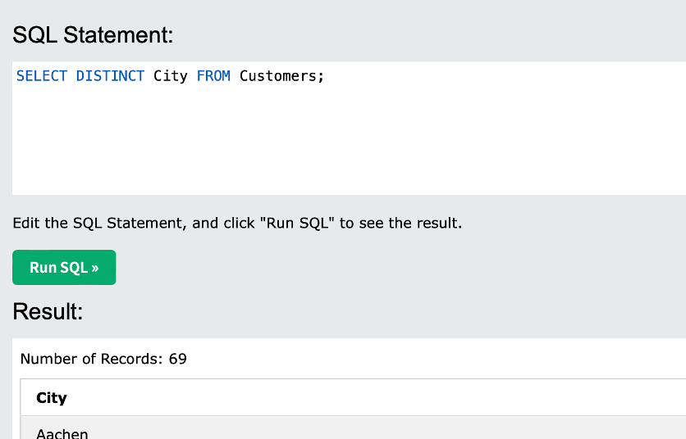
Task: Click the DISTINCT keyword in the query
Action: pyautogui.click(x=110, y=76)
